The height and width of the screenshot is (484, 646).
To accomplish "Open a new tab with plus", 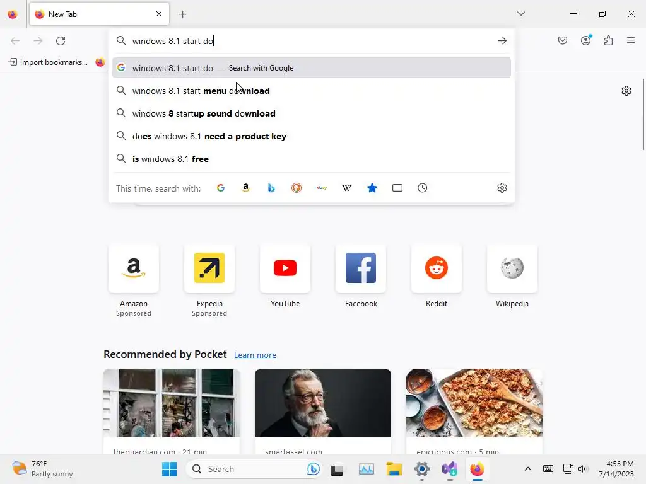I will click(183, 14).
